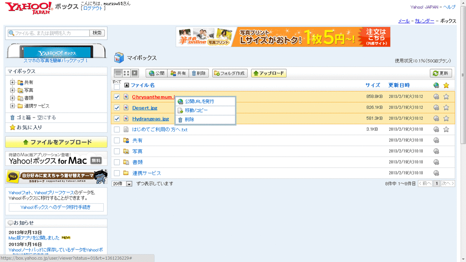Check the 連携サービス folder checkbox
The image size is (466, 262).
(117, 173)
